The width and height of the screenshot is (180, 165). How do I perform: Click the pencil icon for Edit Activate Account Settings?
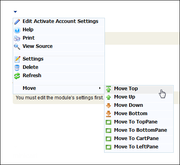coord(17,22)
